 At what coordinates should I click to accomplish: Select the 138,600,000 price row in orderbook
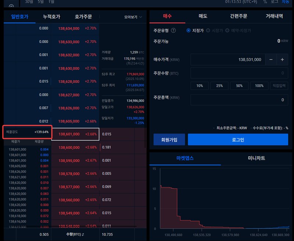75,148
